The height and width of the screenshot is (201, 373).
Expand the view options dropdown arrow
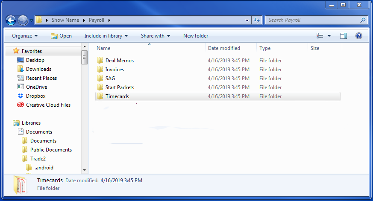329,36
